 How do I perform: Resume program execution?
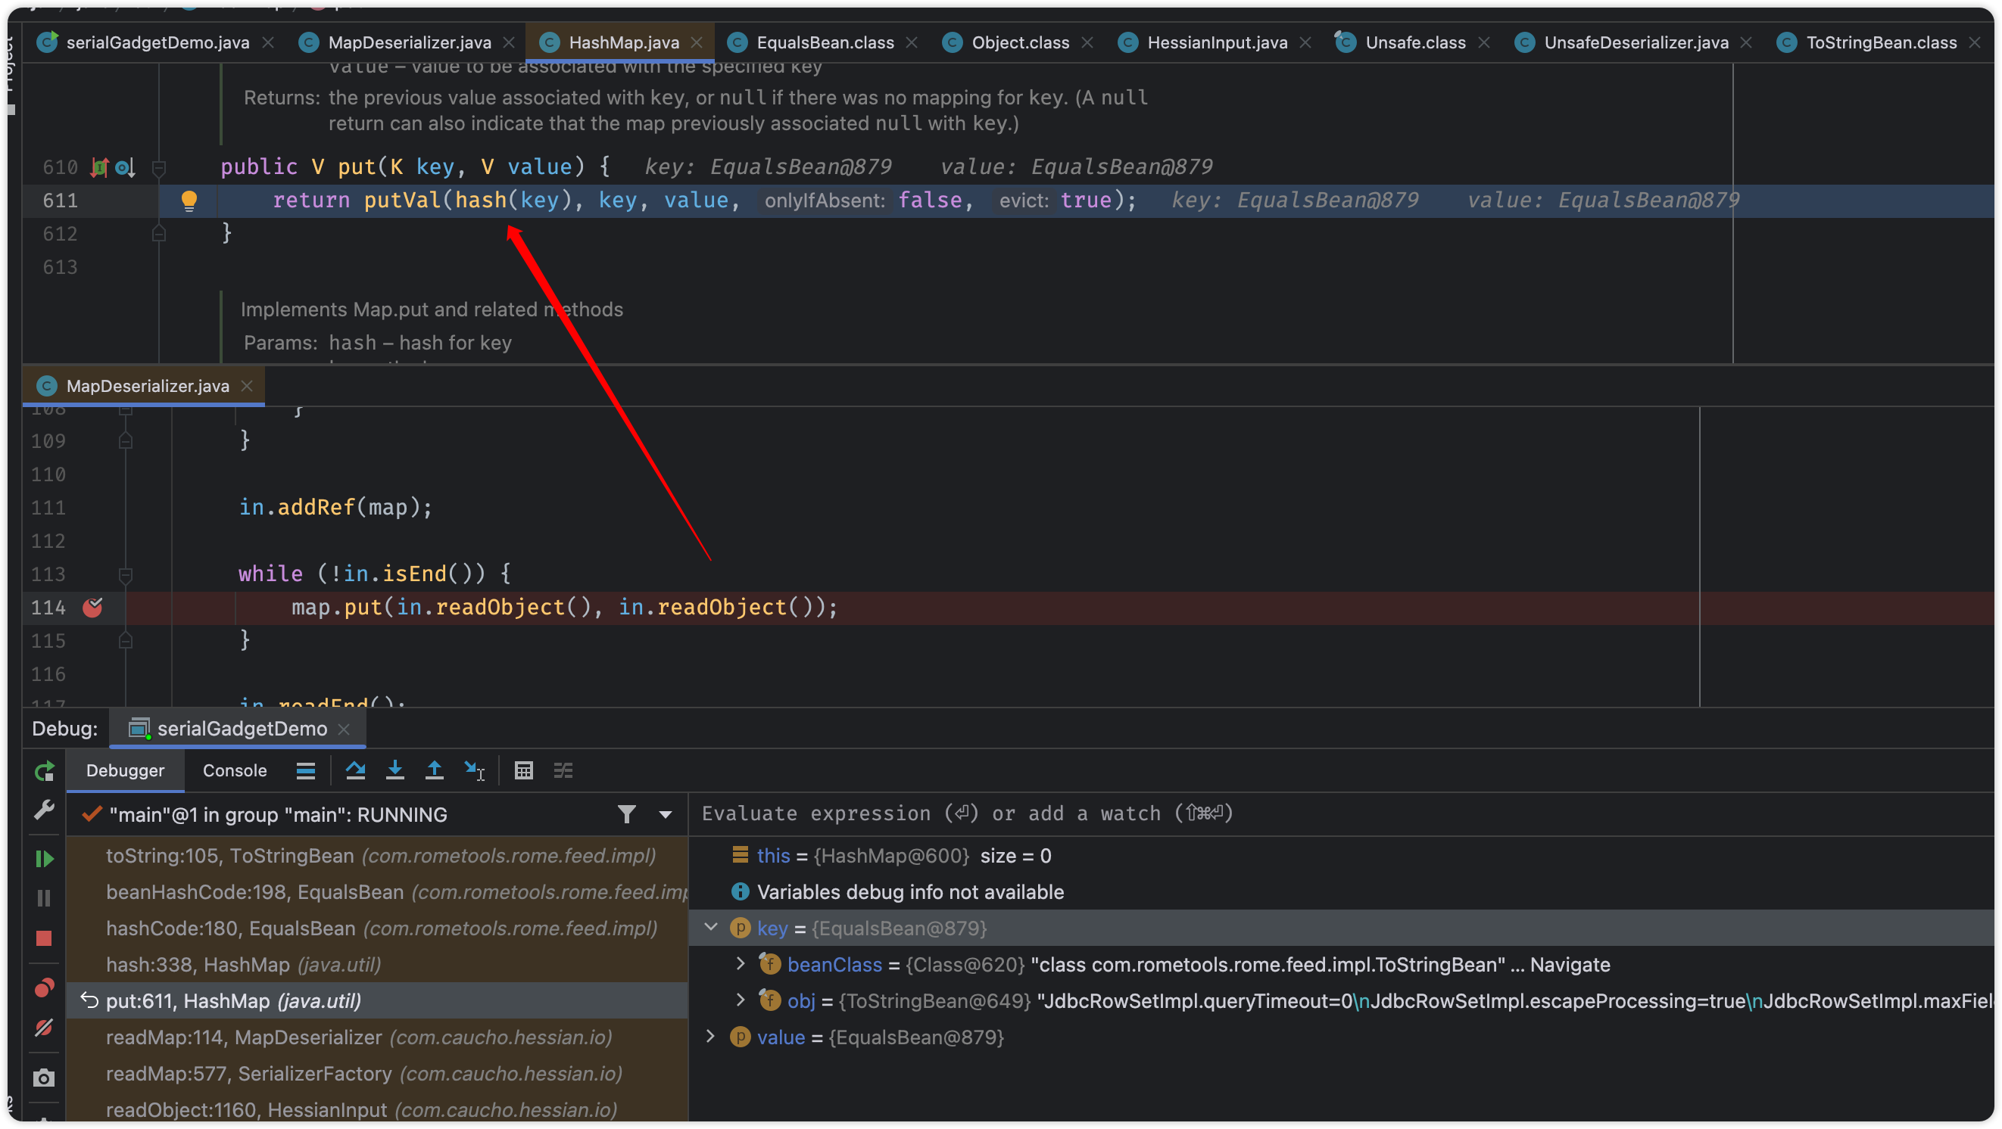pyautogui.click(x=45, y=859)
